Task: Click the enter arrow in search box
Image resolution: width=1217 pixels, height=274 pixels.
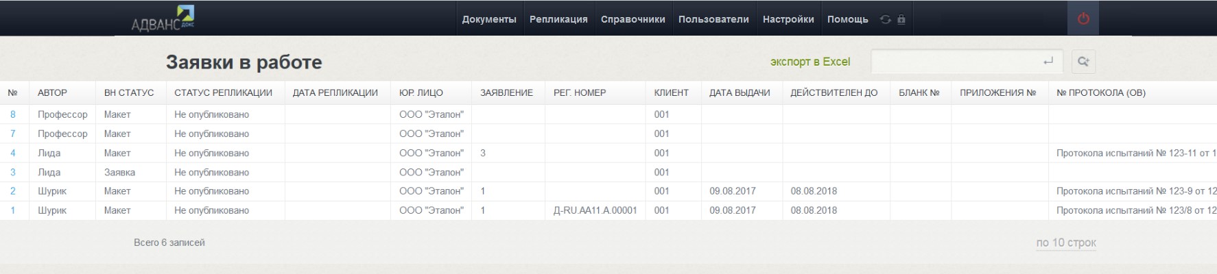Action: coord(1048,62)
